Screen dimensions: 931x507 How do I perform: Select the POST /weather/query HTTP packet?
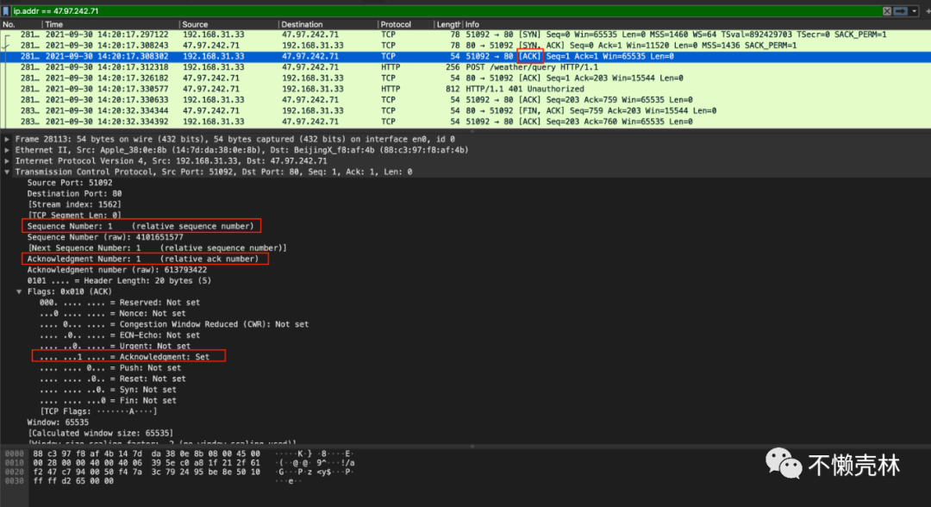pyautogui.click(x=465, y=67)
